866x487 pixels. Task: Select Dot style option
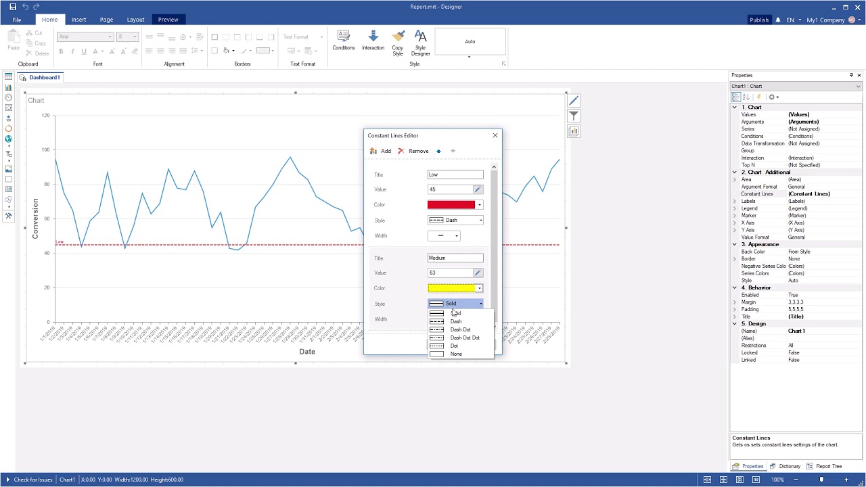click(460, 346)
